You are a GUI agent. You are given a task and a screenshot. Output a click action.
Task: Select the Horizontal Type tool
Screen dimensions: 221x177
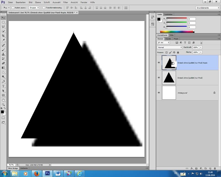pos(3,86)
